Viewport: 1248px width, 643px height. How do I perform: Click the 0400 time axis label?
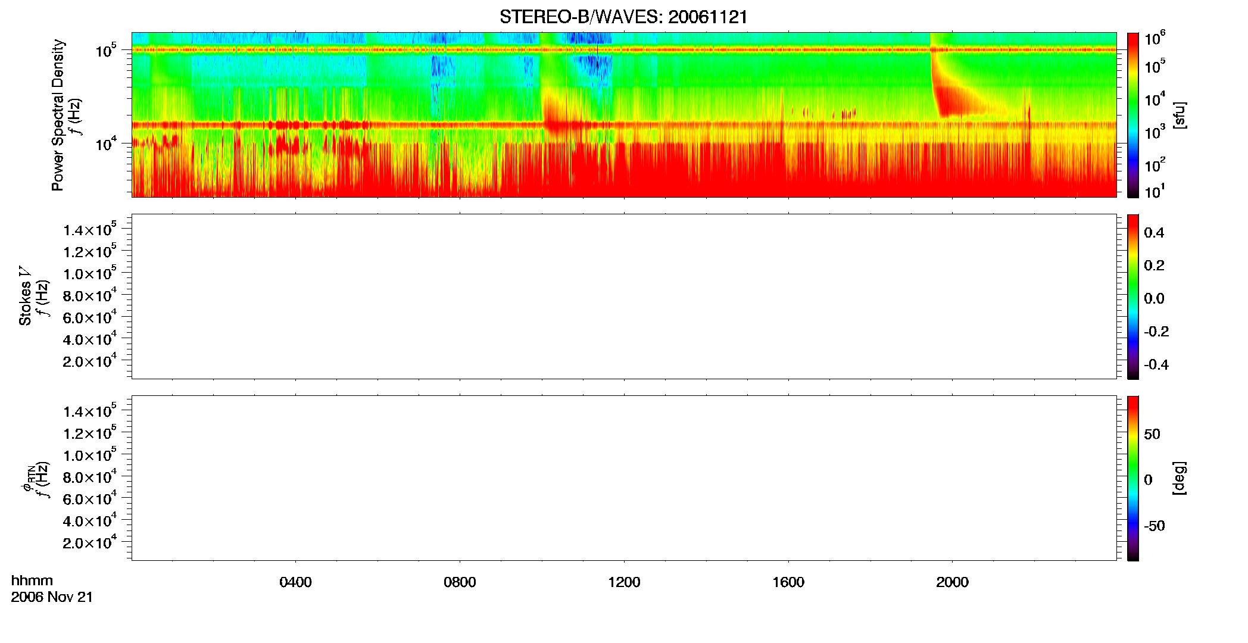pyautogui.click(x=295, y=582)
